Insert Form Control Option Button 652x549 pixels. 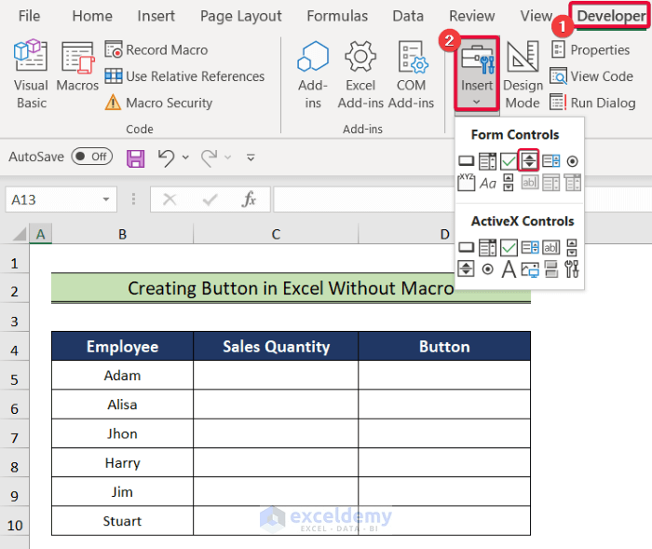click(573, 161)
